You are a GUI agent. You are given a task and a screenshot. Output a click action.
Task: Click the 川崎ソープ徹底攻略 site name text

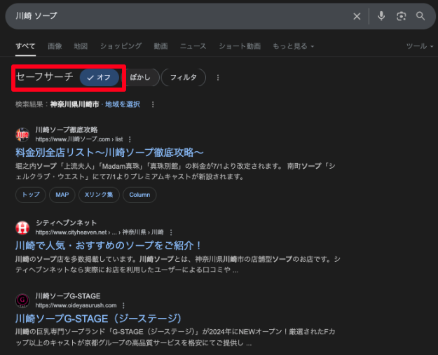pos(67,130)
